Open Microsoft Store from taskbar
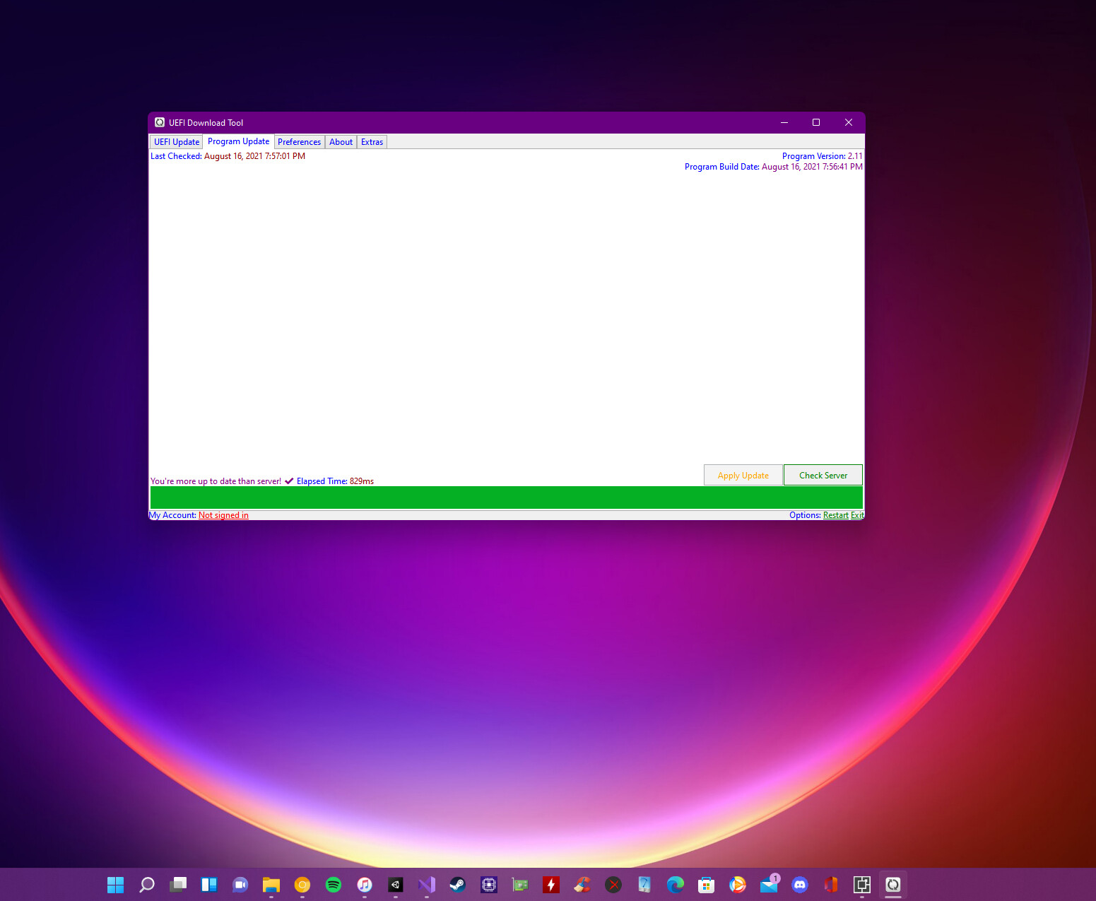The width and height of the screenshot is (1096, 901). click(707, 885)
